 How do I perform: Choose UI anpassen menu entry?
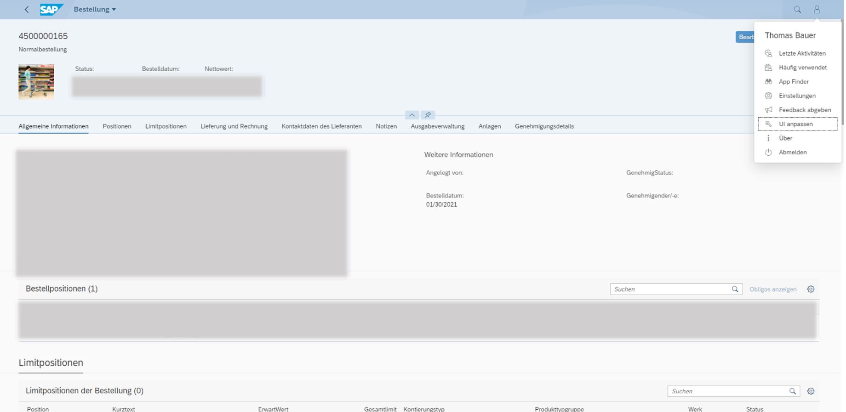tap(798, 124)
